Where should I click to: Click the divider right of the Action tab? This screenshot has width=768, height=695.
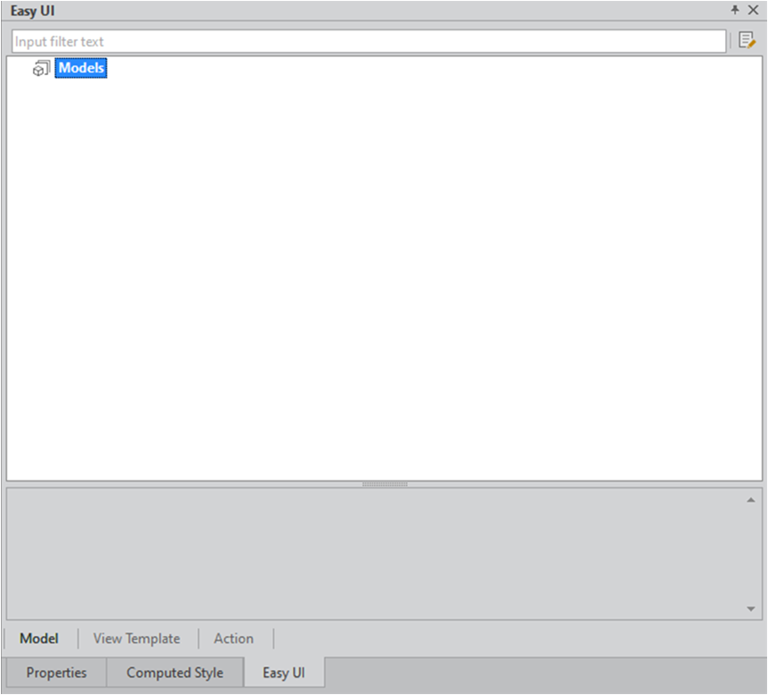tap(273, 639)
